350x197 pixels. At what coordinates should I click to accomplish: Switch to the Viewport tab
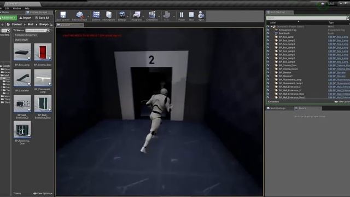tap(69, 25)
